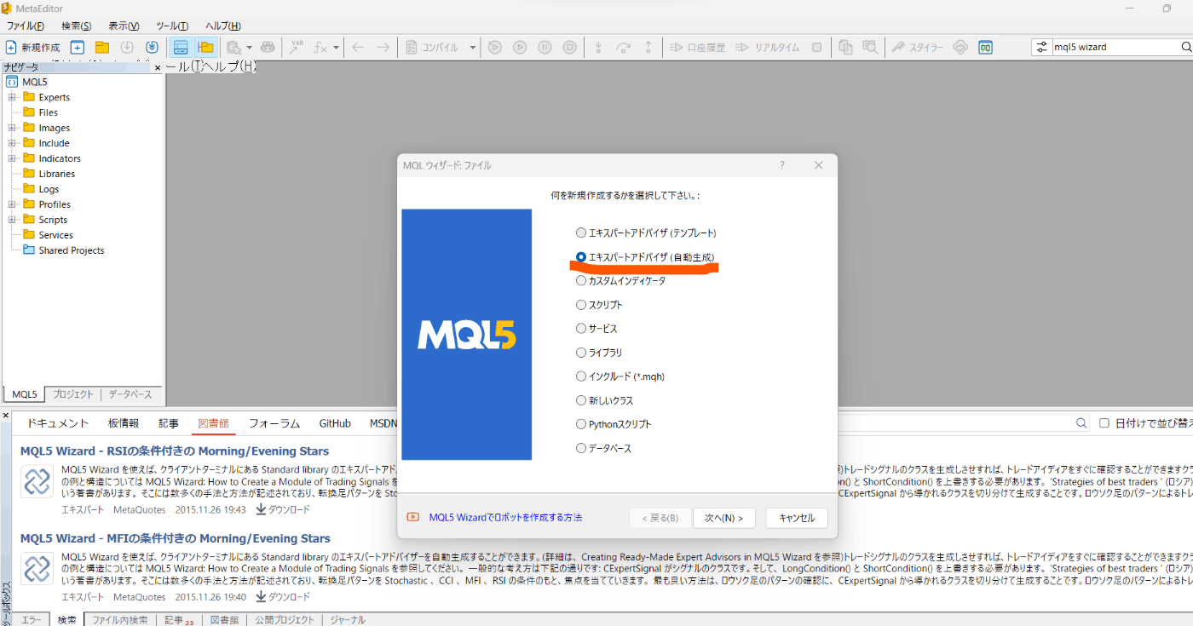
Task: Open file via yellow folder toolbar icon
Action: point(102,48)
